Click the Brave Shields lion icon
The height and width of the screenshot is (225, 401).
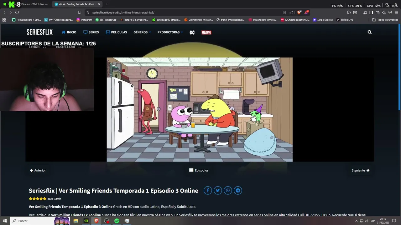coord(299,12)
